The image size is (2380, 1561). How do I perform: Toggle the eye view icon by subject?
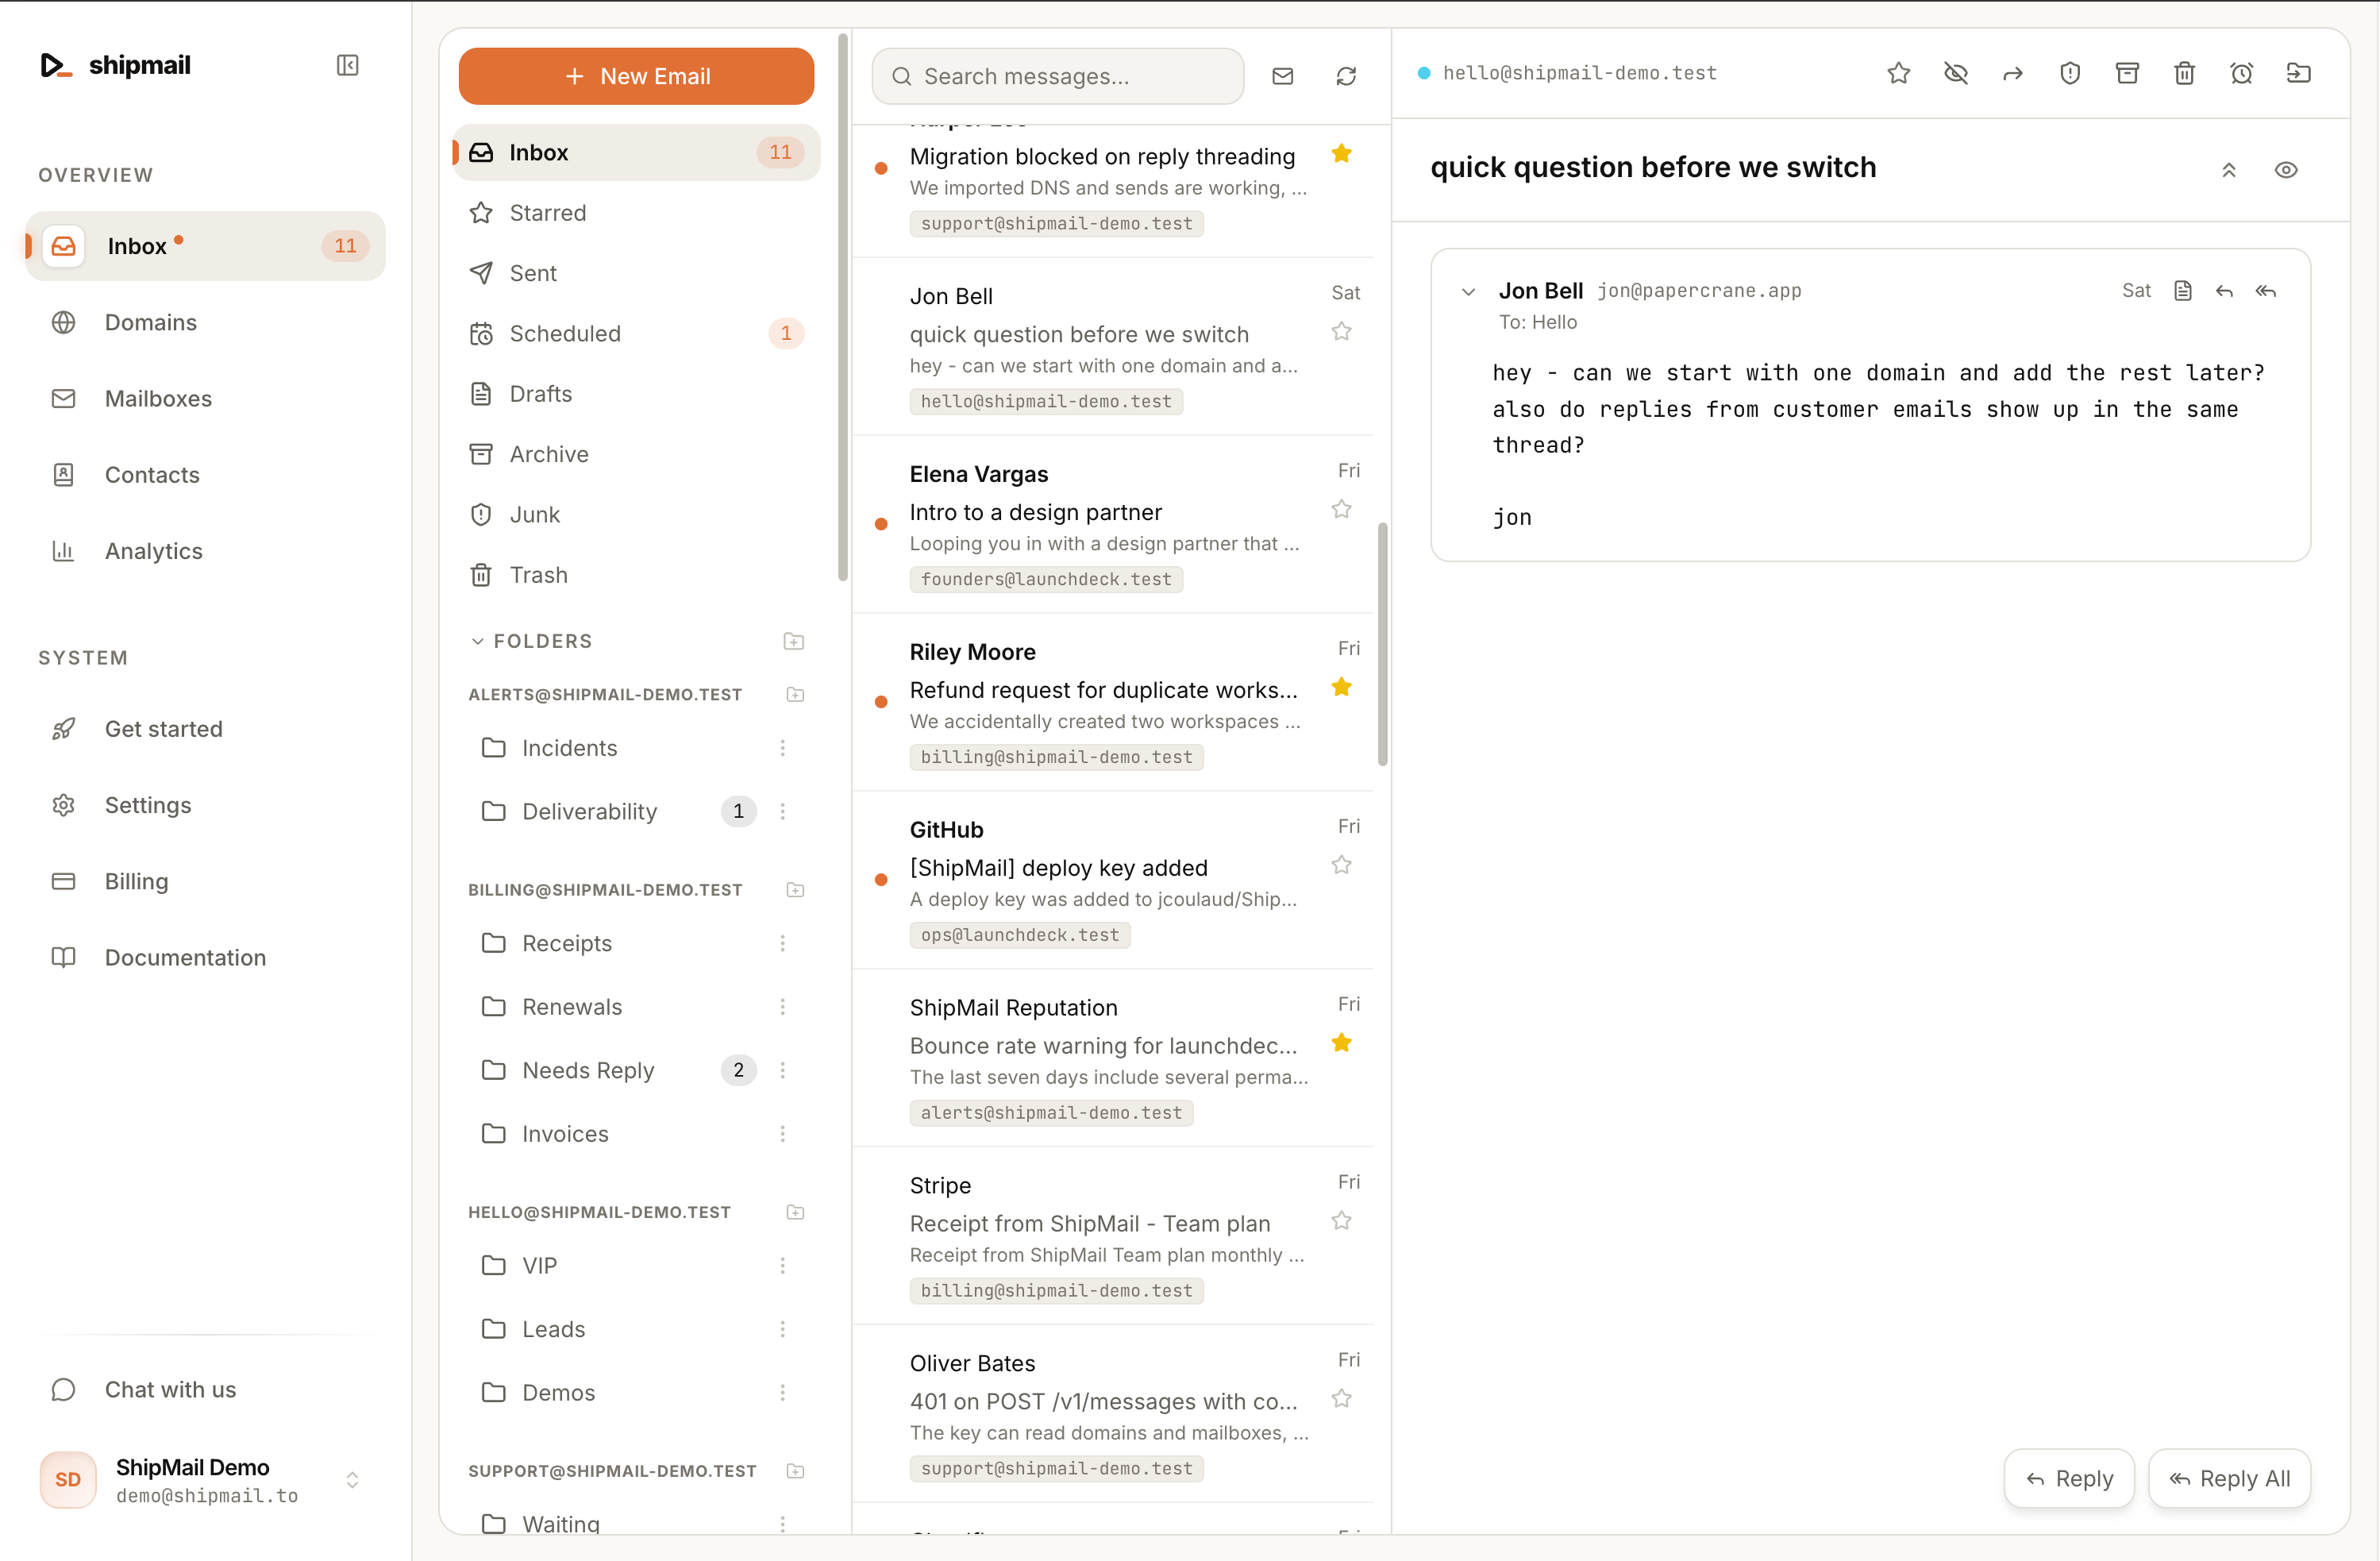2286,170
